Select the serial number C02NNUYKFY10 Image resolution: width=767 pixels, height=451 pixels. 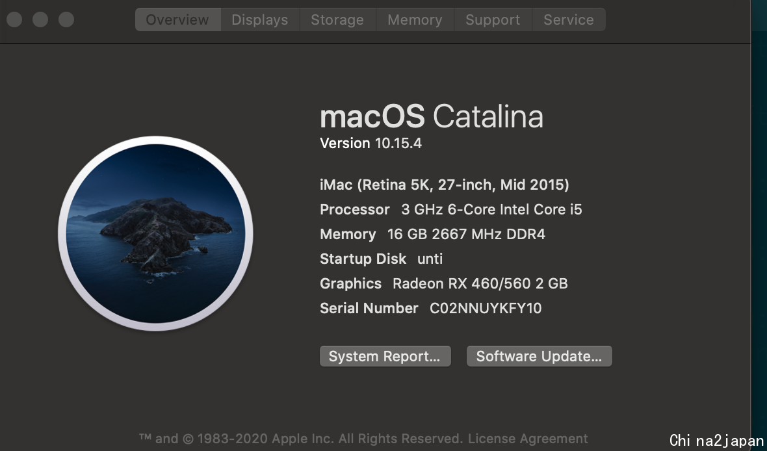[x=486, y=308]
